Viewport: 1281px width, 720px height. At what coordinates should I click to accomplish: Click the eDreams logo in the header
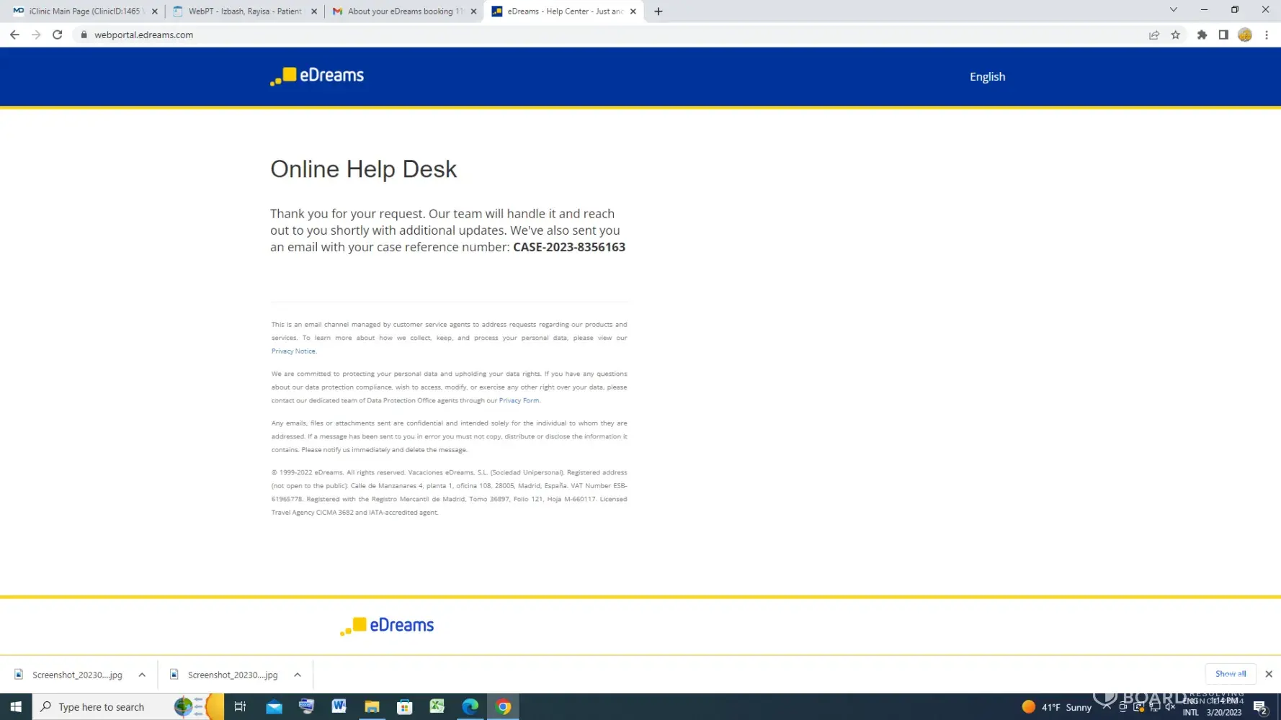(x=317, y=76)
